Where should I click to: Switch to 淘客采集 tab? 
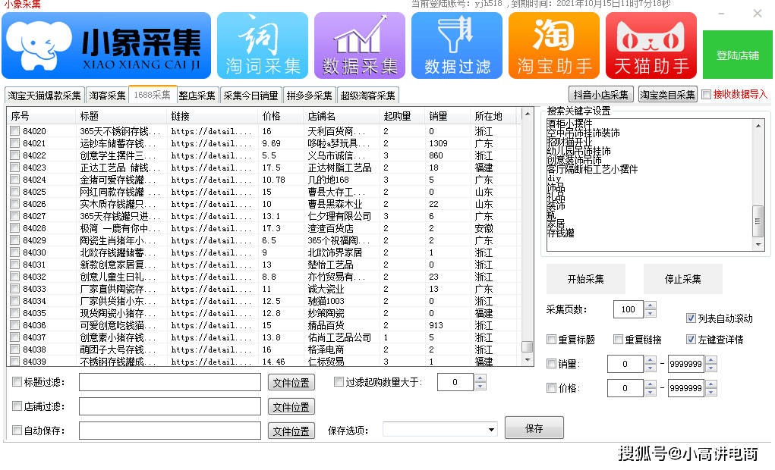click(x=107, y=96)
